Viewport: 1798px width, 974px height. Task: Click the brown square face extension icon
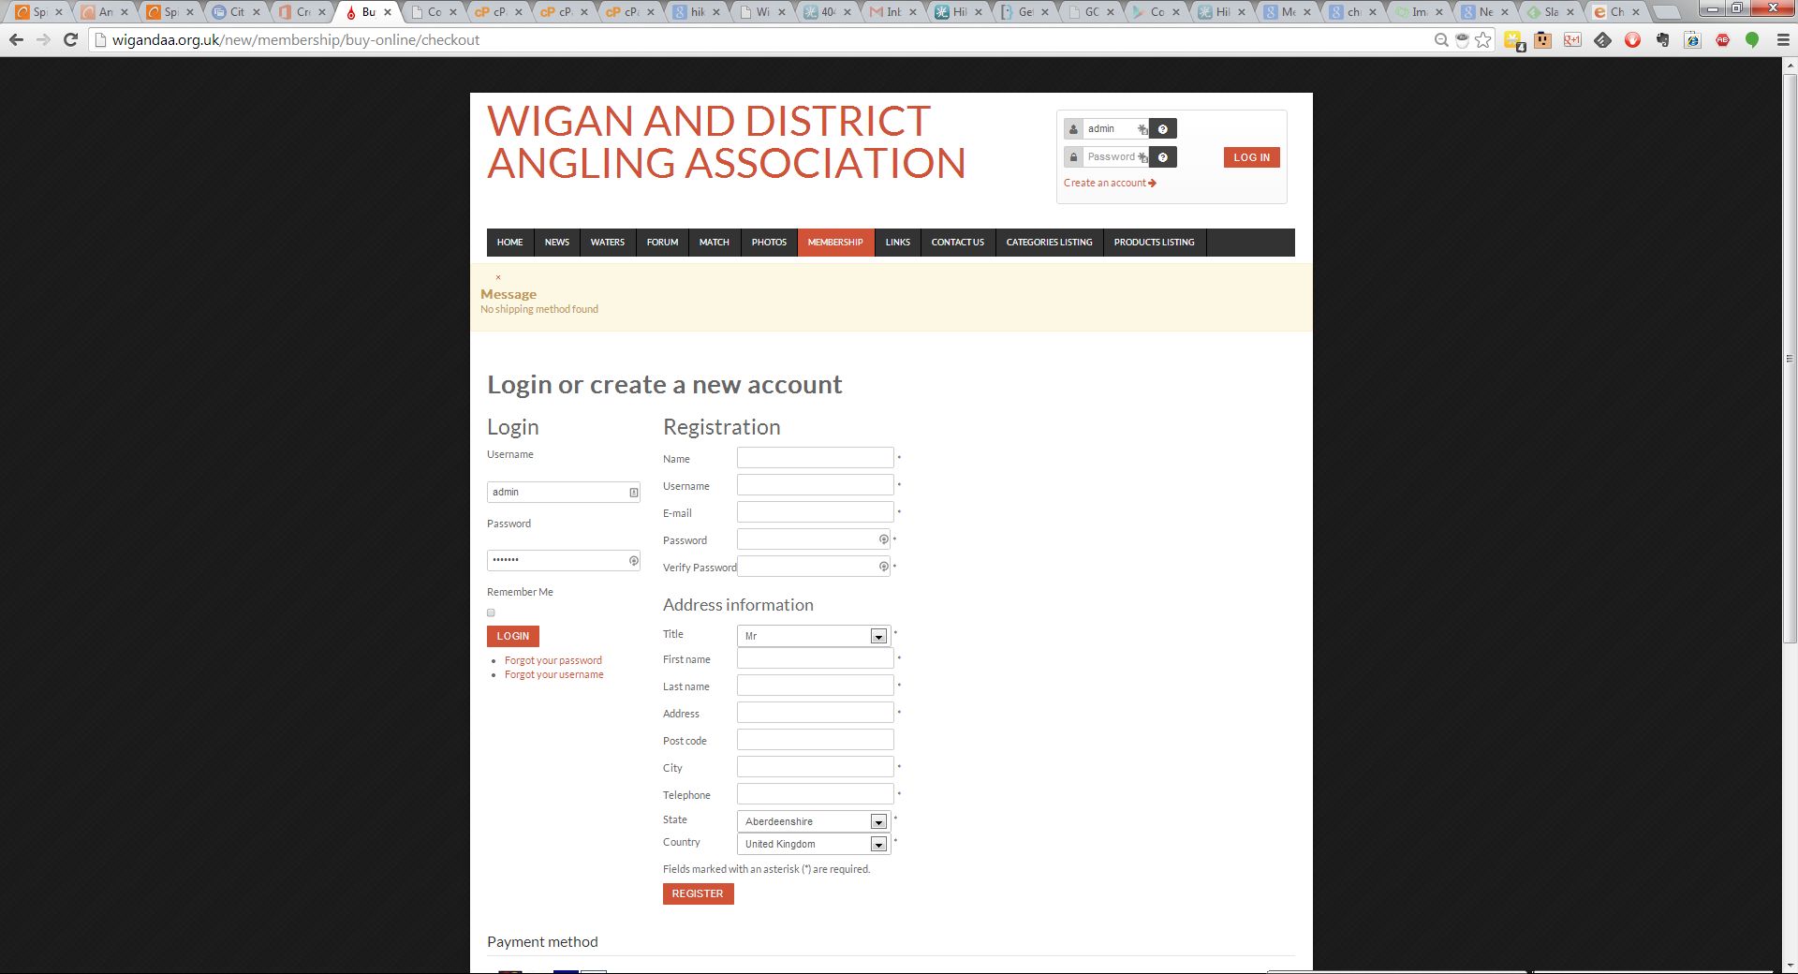click(1542, 40)
